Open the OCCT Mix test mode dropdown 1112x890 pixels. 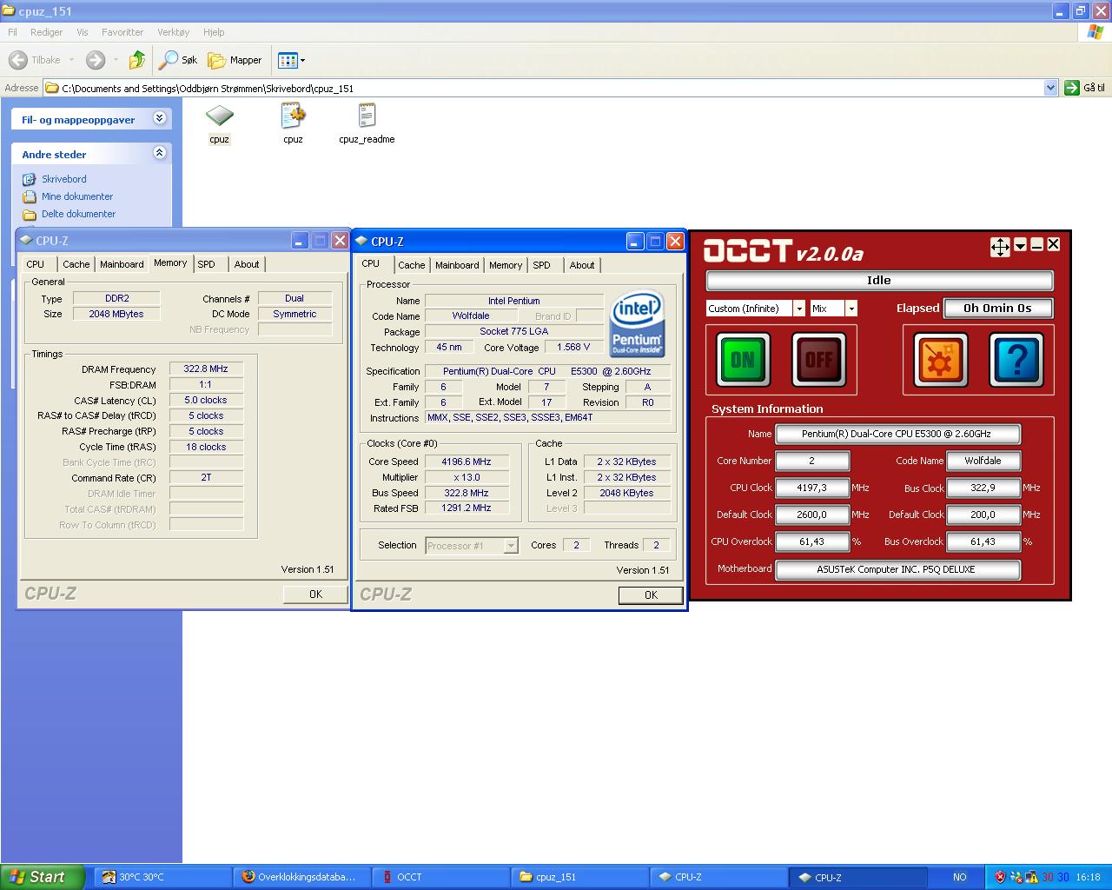pyautogui.click(x=851, y=309)
